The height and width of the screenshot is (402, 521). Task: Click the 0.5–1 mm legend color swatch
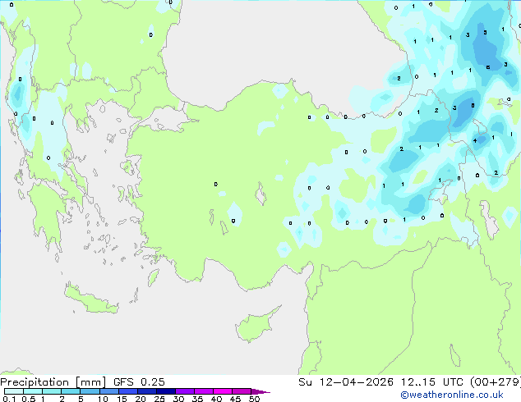coord(33,391)
